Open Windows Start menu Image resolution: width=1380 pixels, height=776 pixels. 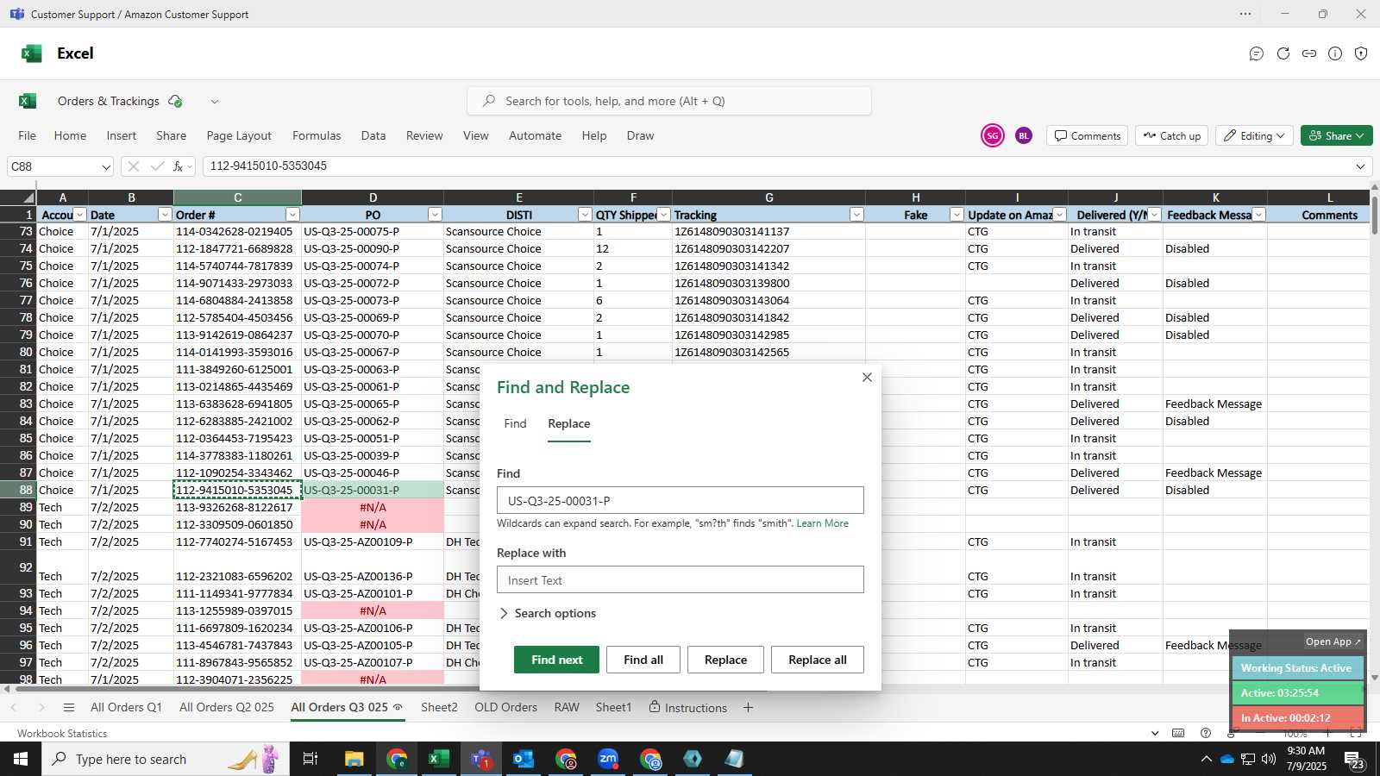[21, 759]
